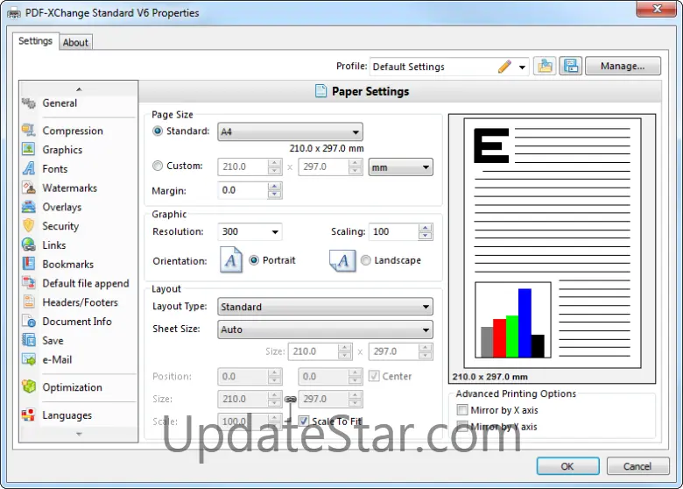Open General settings icon in sidebar
683x489 pixels.
click(29, 103)
